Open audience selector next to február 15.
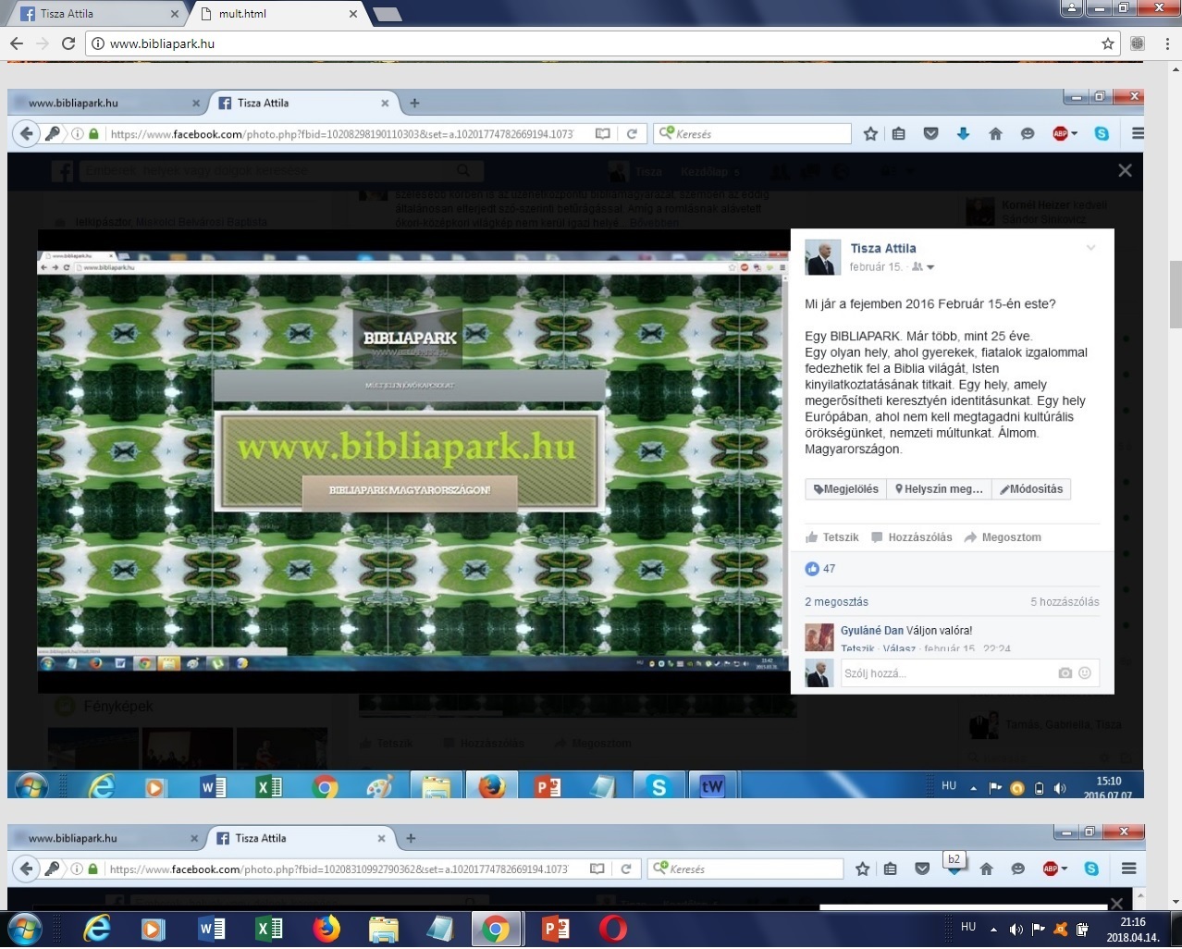The height and width of the screenshot is (949, 1182). point(923,267)
